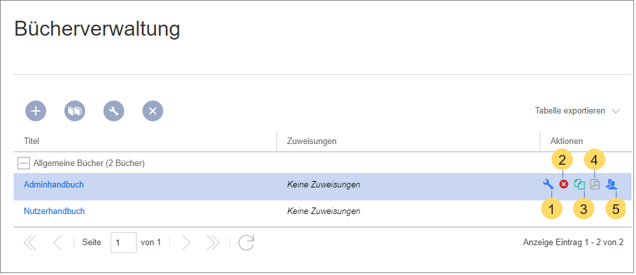Image resolution: width=636 pixels, height=275 pixels.
Task: Click red delete icon in Adminhandbuch row
Action: (563, 184)
